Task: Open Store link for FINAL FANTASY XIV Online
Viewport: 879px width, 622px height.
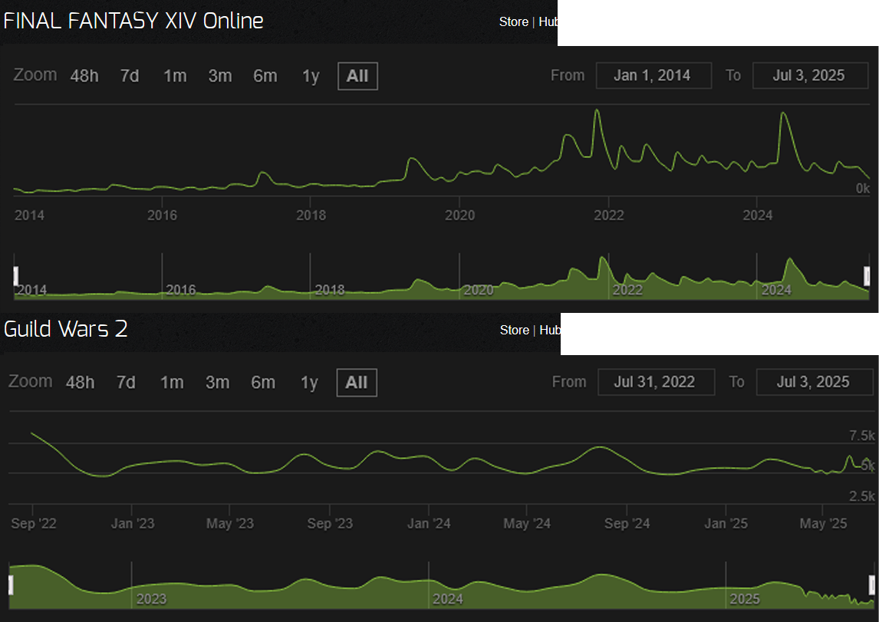Action: [513, 21]
